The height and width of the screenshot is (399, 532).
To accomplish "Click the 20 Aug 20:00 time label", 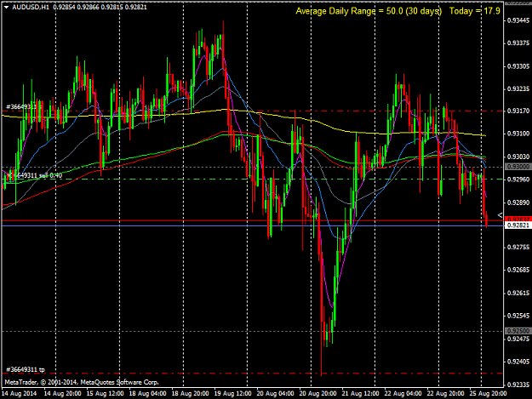I will (x=317, y=394).
